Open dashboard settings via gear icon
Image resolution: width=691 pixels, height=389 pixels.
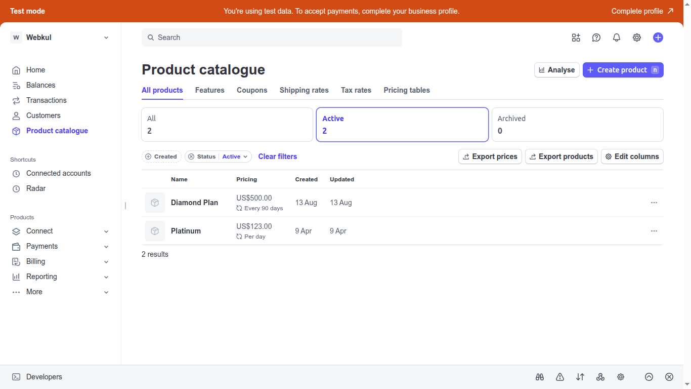(x=636, y=37)
